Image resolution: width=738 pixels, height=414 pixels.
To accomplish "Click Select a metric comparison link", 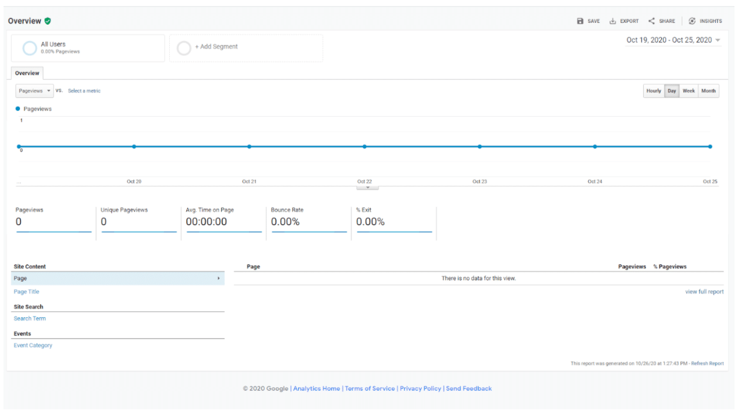I will pyautogui.click(x=84, y=91).
